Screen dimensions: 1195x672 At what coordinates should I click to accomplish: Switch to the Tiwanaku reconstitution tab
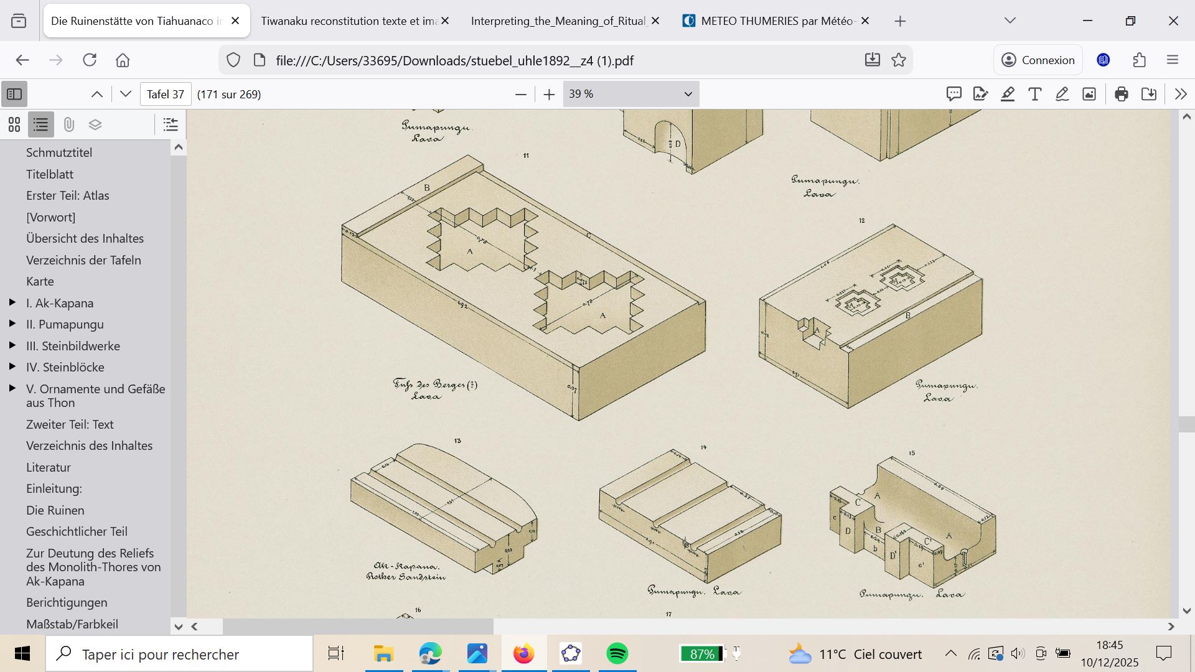coord(349,21)
